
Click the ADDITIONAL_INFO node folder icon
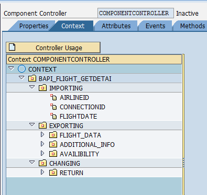[53, 144]
